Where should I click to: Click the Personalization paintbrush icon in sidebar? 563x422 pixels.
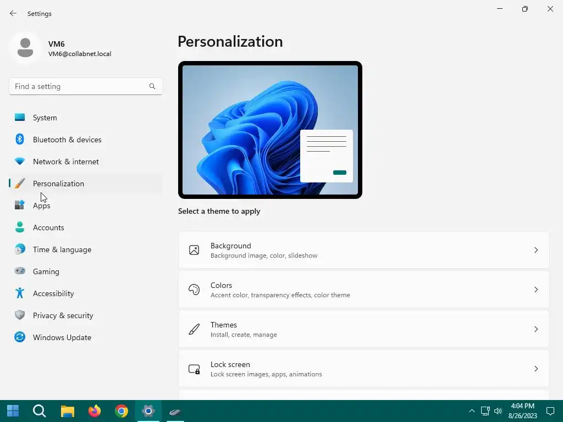click(20, 184)
